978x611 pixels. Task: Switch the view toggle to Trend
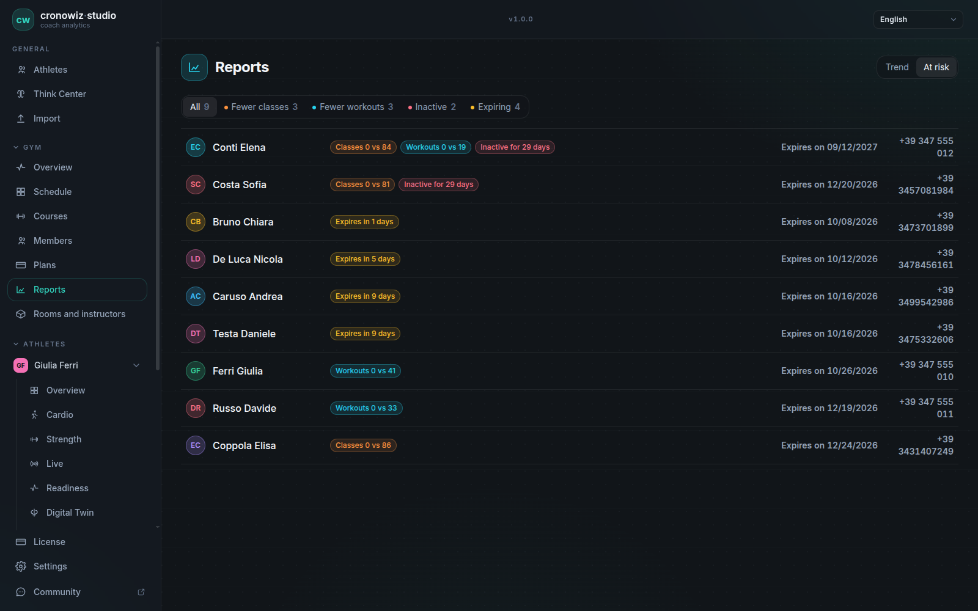[x=897, y=67]
